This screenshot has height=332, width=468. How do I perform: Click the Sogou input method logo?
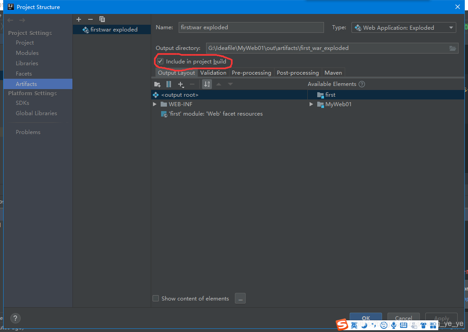[342, 325]
